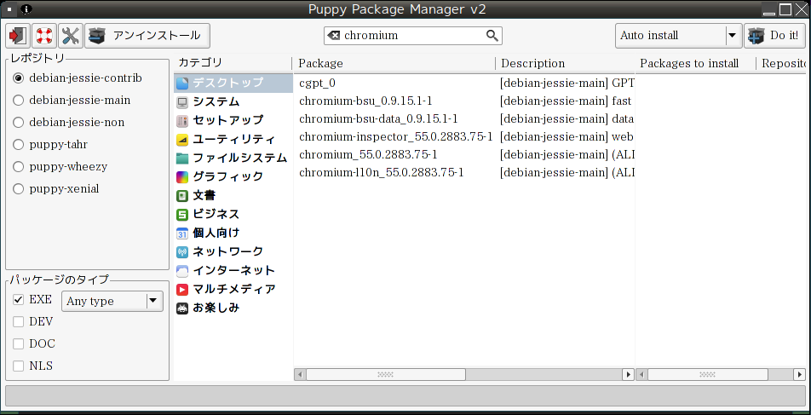Screen dimensions: 811x415
Task: Select the chromium-bsu_0.9.15.1-1 package
Action: click(x=464, y=101)
